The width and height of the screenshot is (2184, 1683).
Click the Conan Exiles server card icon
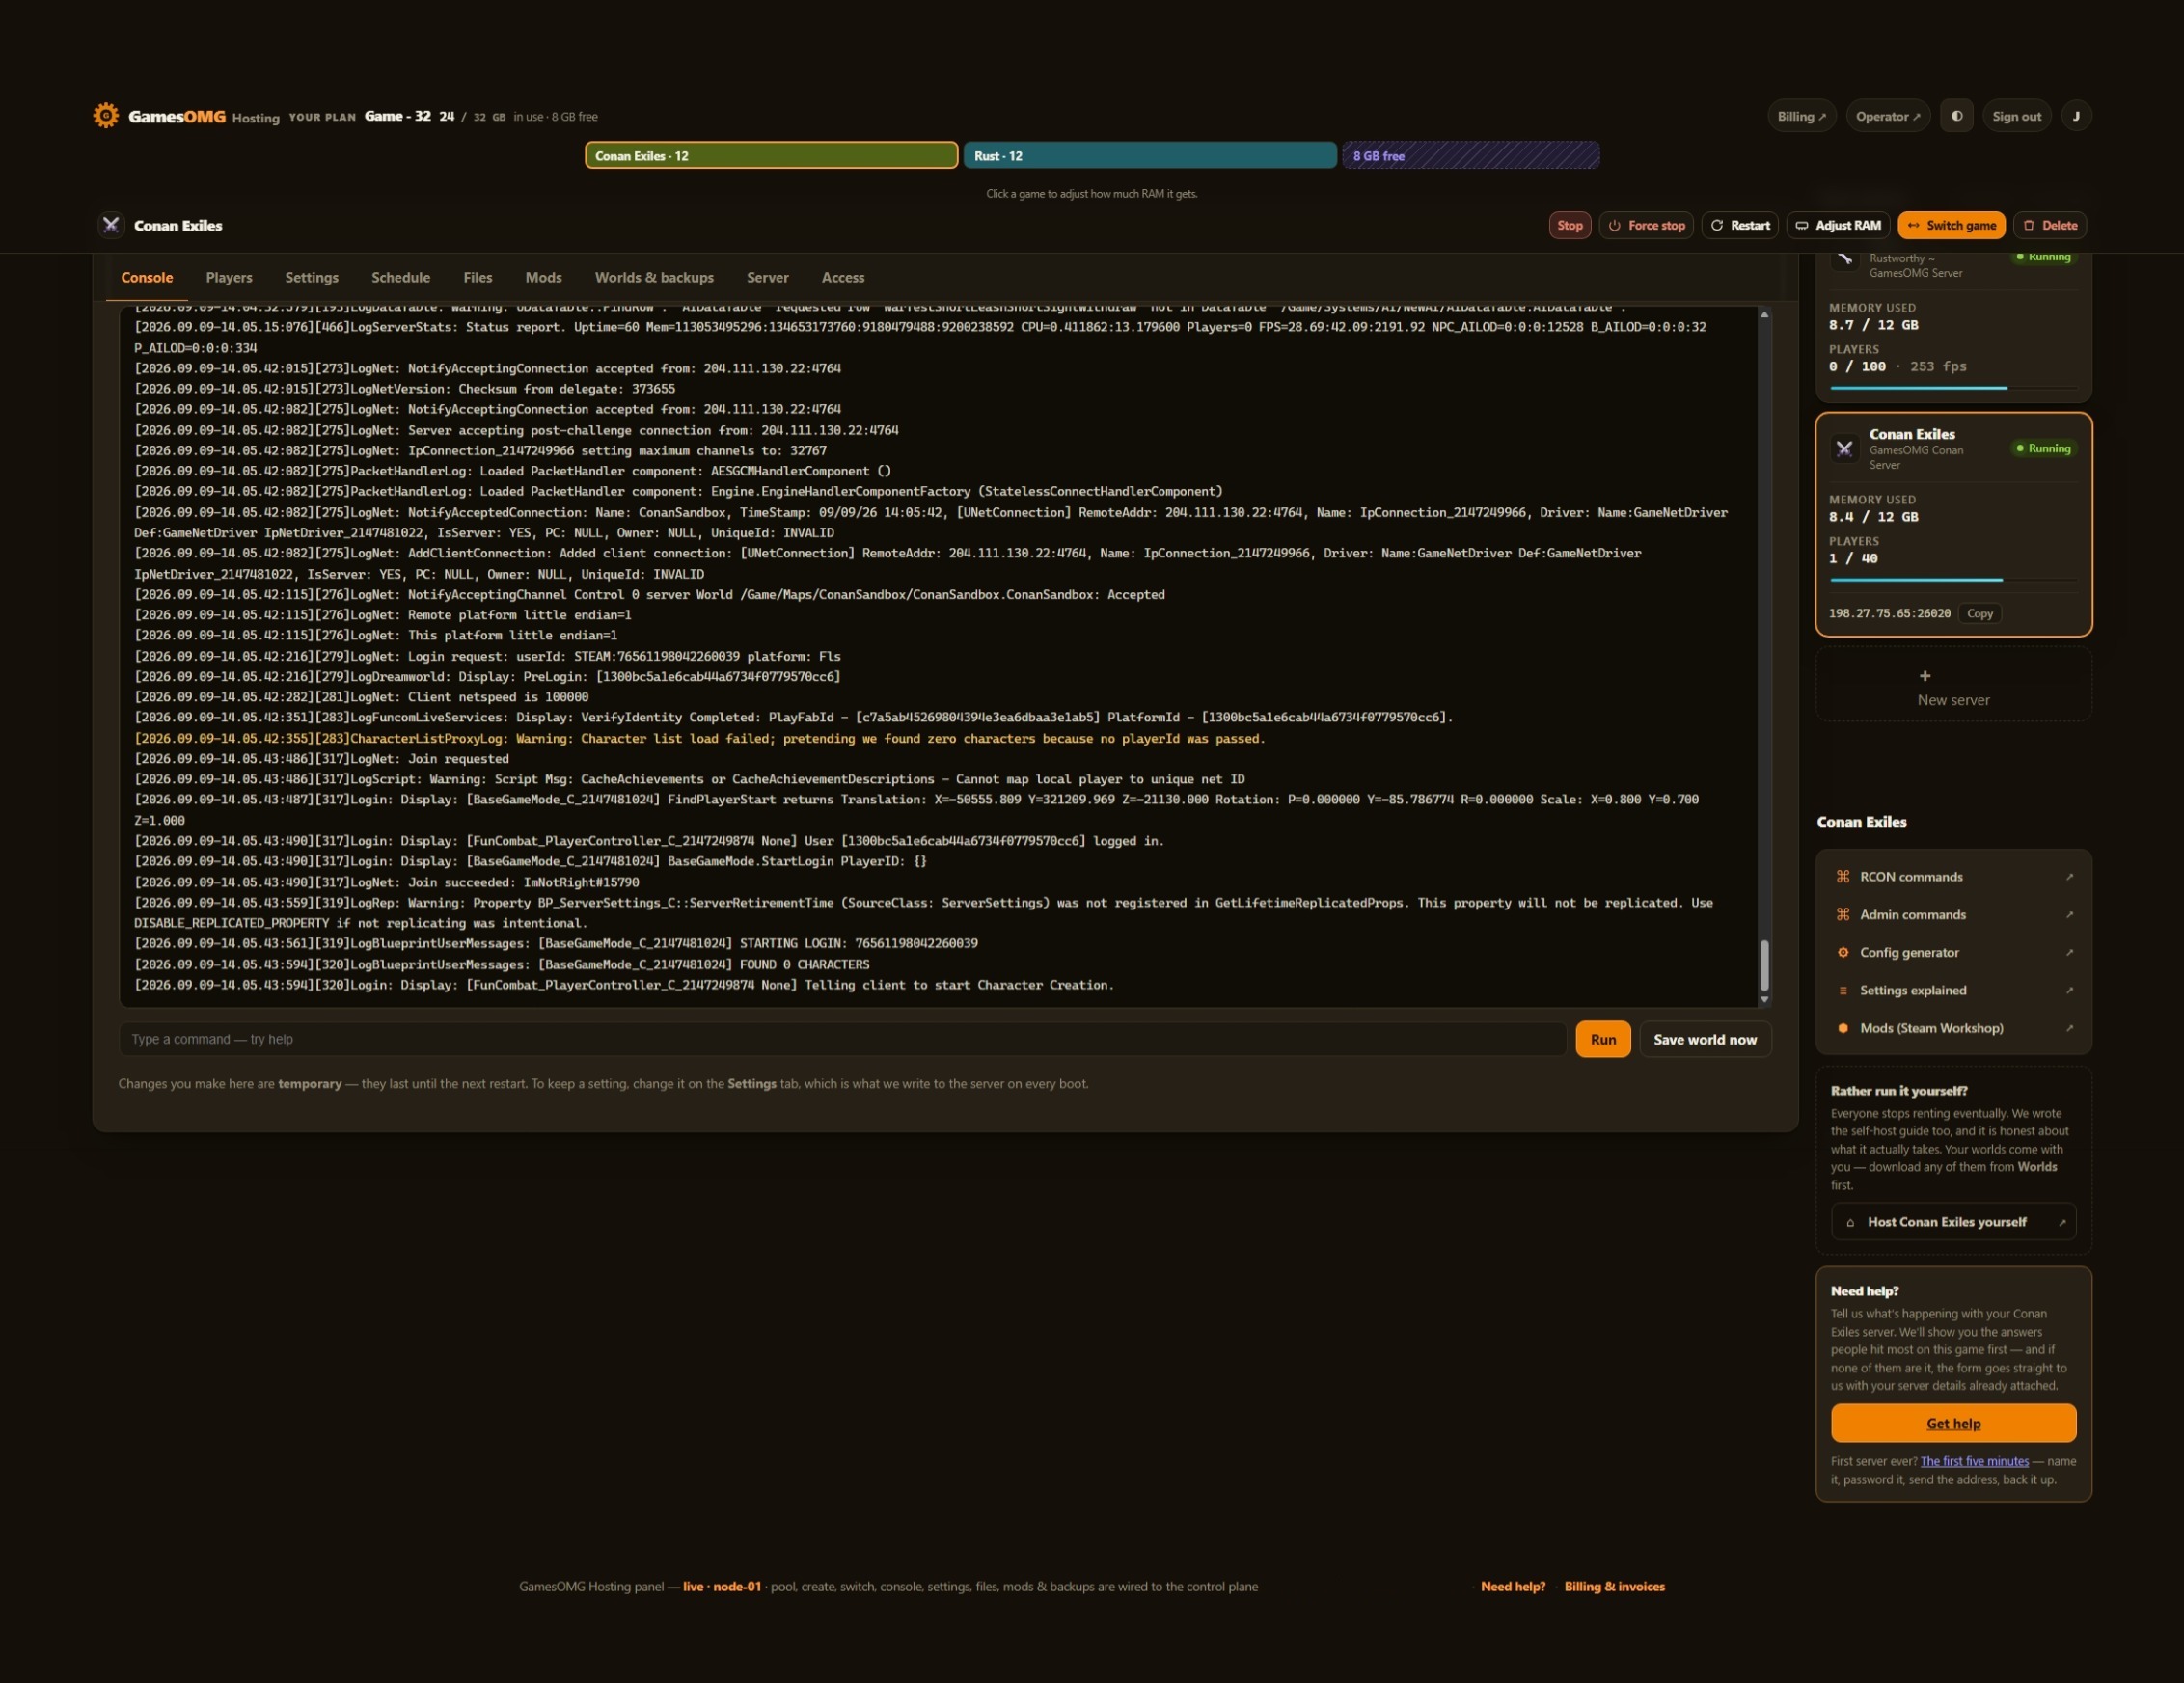click(x=1844, y=448)
